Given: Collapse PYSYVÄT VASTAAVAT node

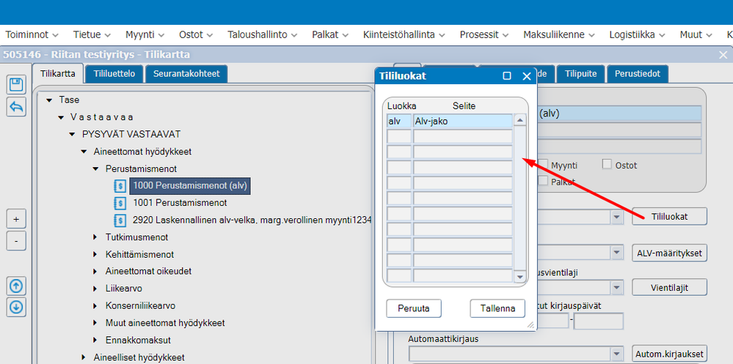Looking at the screenshot, I should (72, 135).
